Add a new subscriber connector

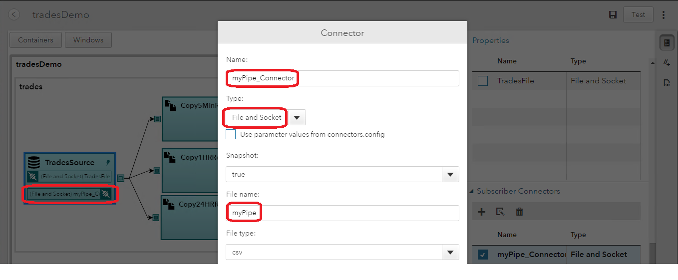click(x=481, y=212)
